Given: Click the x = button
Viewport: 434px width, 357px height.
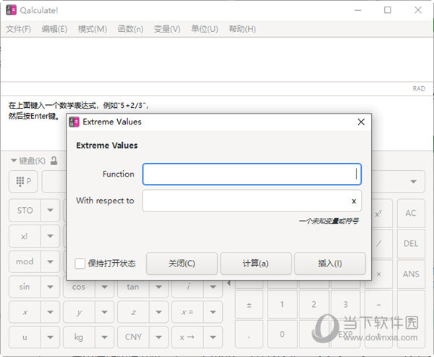Looking at the screenshot, I should pyautogui.click(x=187, y=312).
